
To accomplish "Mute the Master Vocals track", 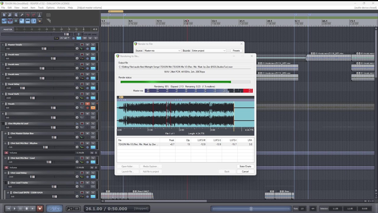I will pyautogui.click(x=87, y=45).
